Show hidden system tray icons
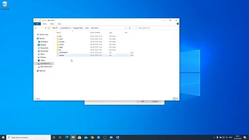Screen dimensions: 249x140 (214, 137)
